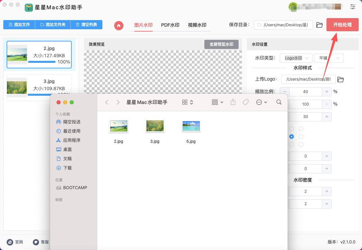Click the 开始处理 start button
Image resolution: width=362 pixels, height=250 pixels.
click(x=342, y=25)
